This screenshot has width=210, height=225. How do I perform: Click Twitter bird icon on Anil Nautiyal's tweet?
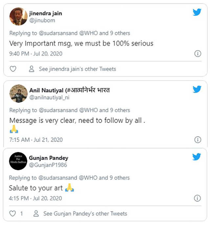click(x=197, y=89)
